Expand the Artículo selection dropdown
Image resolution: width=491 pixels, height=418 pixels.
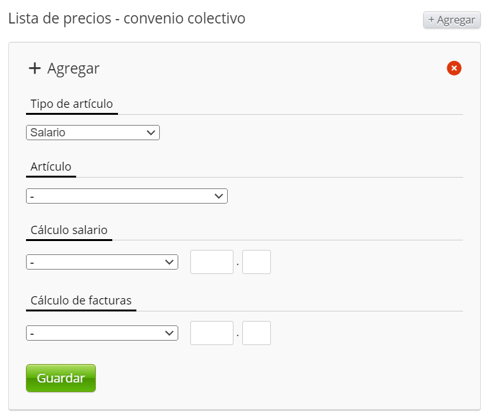(126, 196)
